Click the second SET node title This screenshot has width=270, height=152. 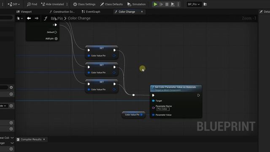[x=102, y=65]
